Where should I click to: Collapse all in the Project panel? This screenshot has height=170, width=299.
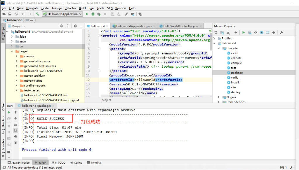click(67, 26)
